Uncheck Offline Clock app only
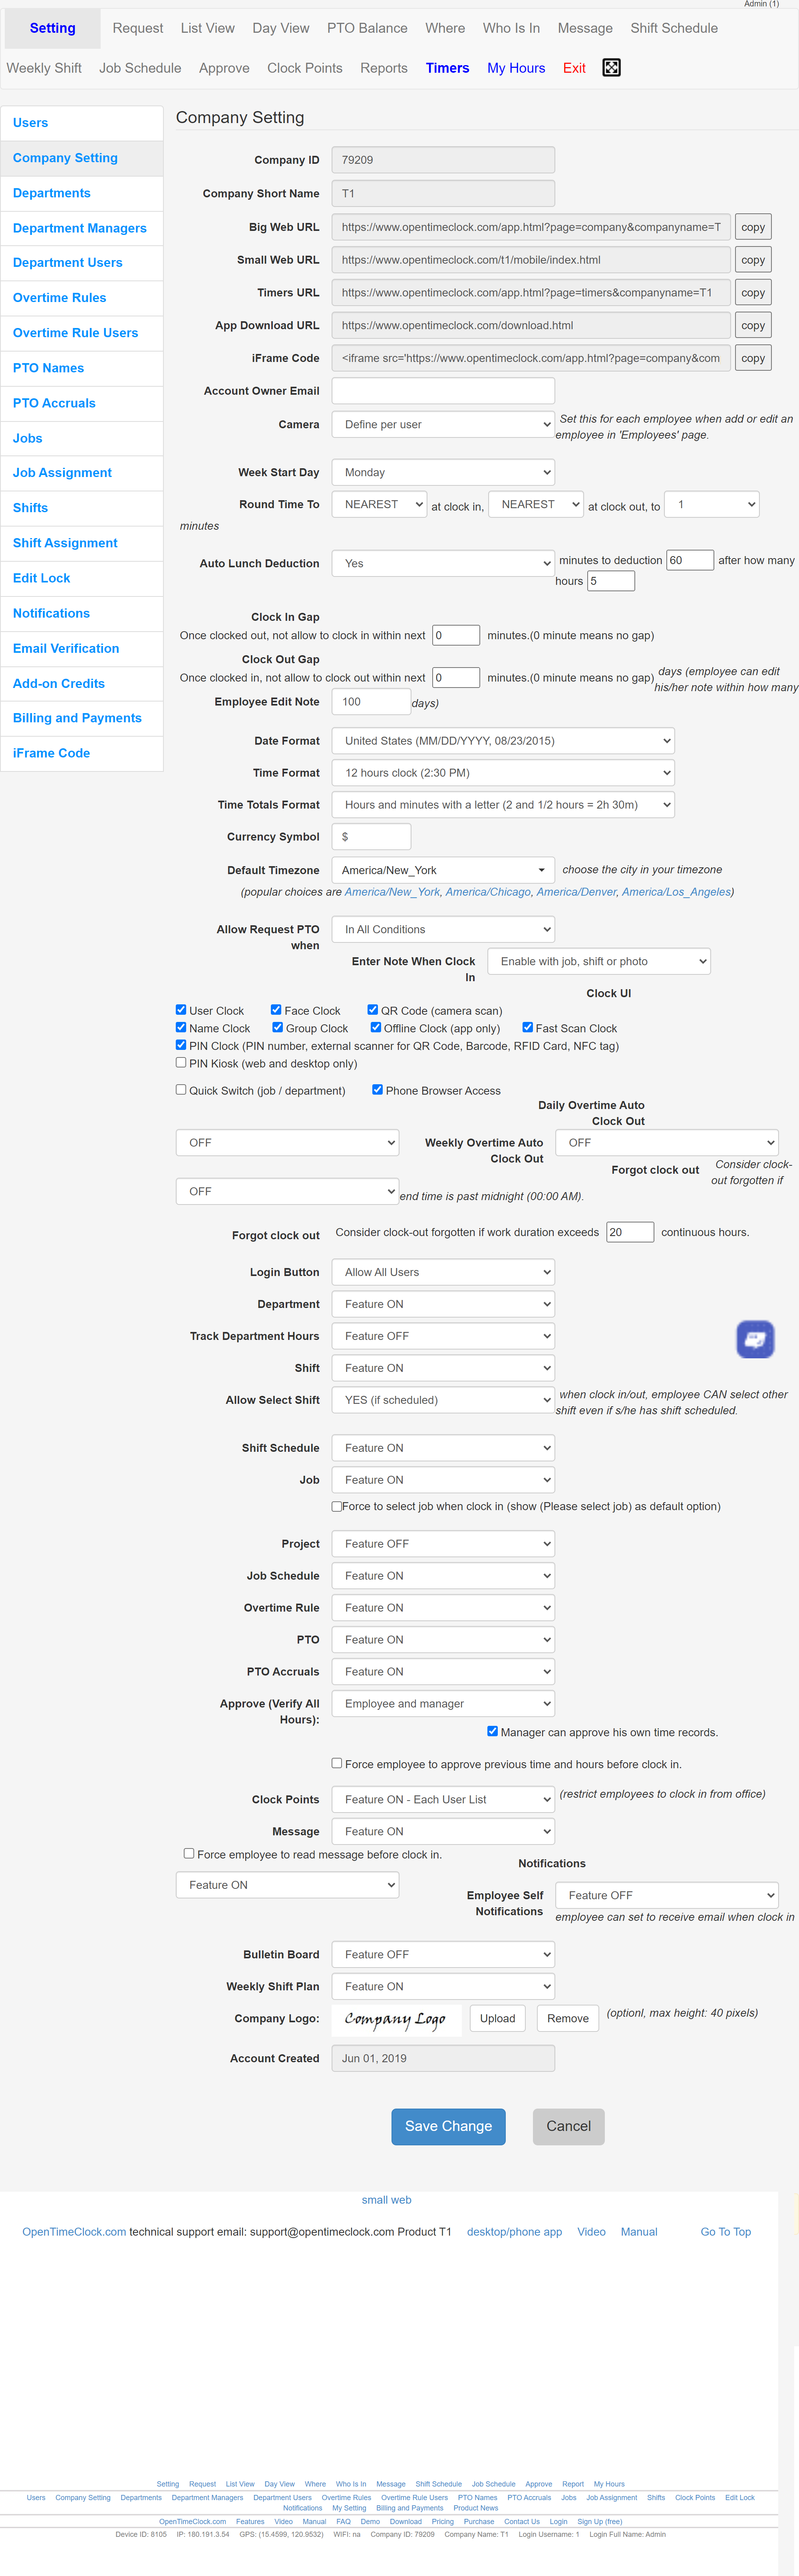This screenshot has width=799, height=2576. pyautogui.click(x=376, y=1027)
